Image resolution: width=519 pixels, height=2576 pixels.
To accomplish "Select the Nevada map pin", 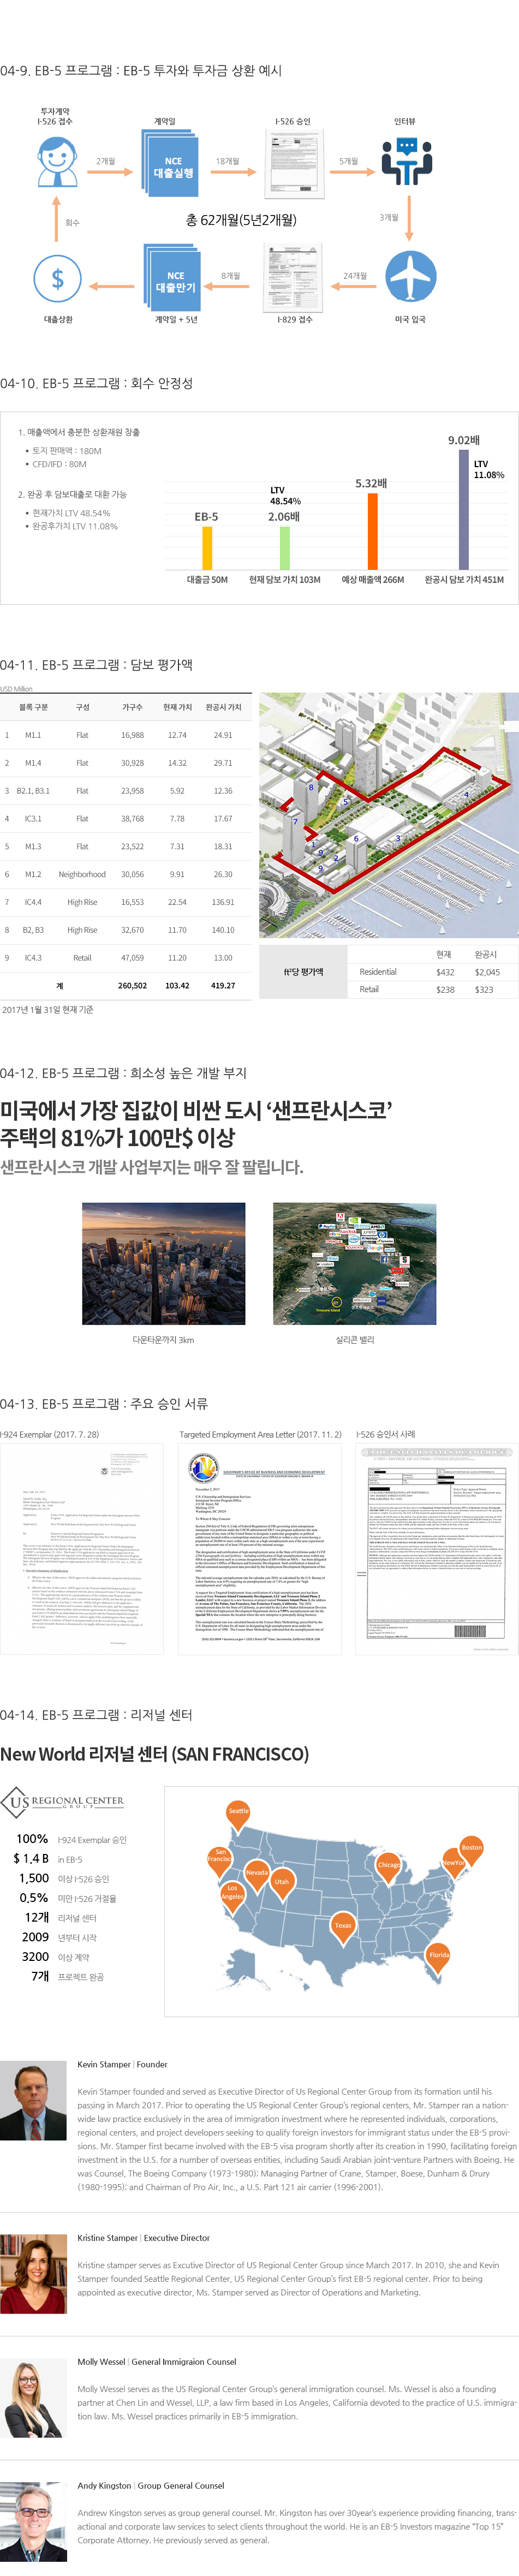I will point(256,1876).
